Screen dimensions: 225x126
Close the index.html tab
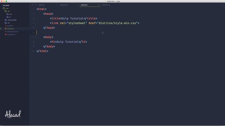(x=99, y=5)
